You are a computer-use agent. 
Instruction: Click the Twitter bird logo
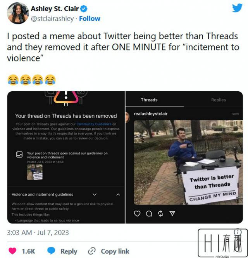tap(237, 8)
